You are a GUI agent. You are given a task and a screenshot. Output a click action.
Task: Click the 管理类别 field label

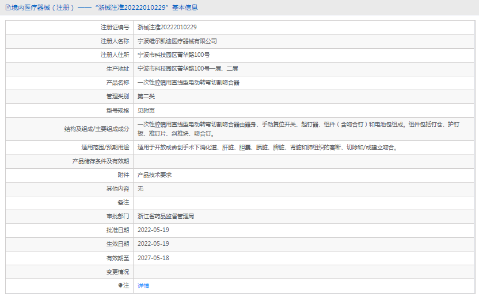point(117,96)
